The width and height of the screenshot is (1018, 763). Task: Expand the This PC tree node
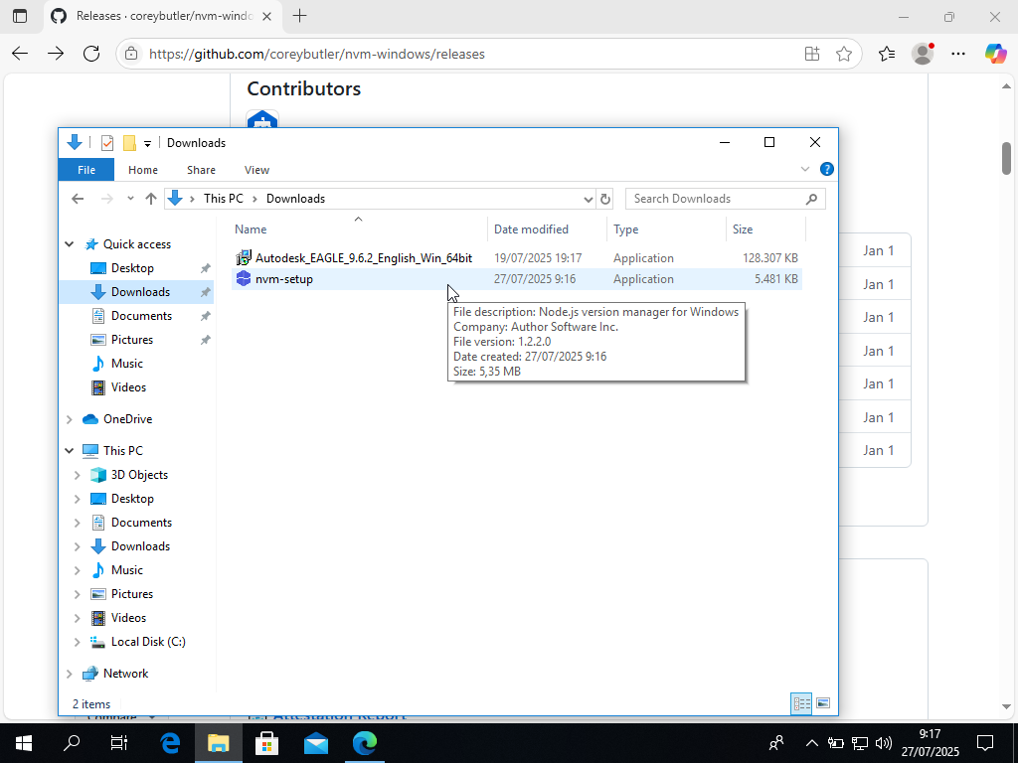pos(69,450)
